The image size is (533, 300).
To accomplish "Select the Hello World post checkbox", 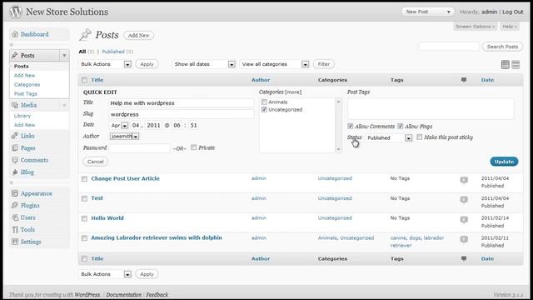I will [x=84, y=218].
